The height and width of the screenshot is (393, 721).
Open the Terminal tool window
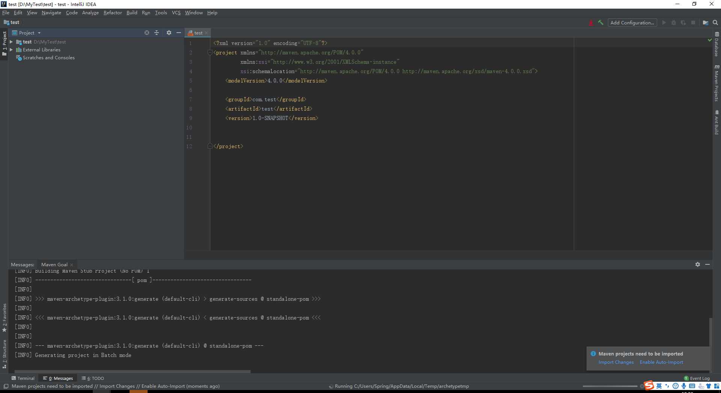tap(23, 378)
